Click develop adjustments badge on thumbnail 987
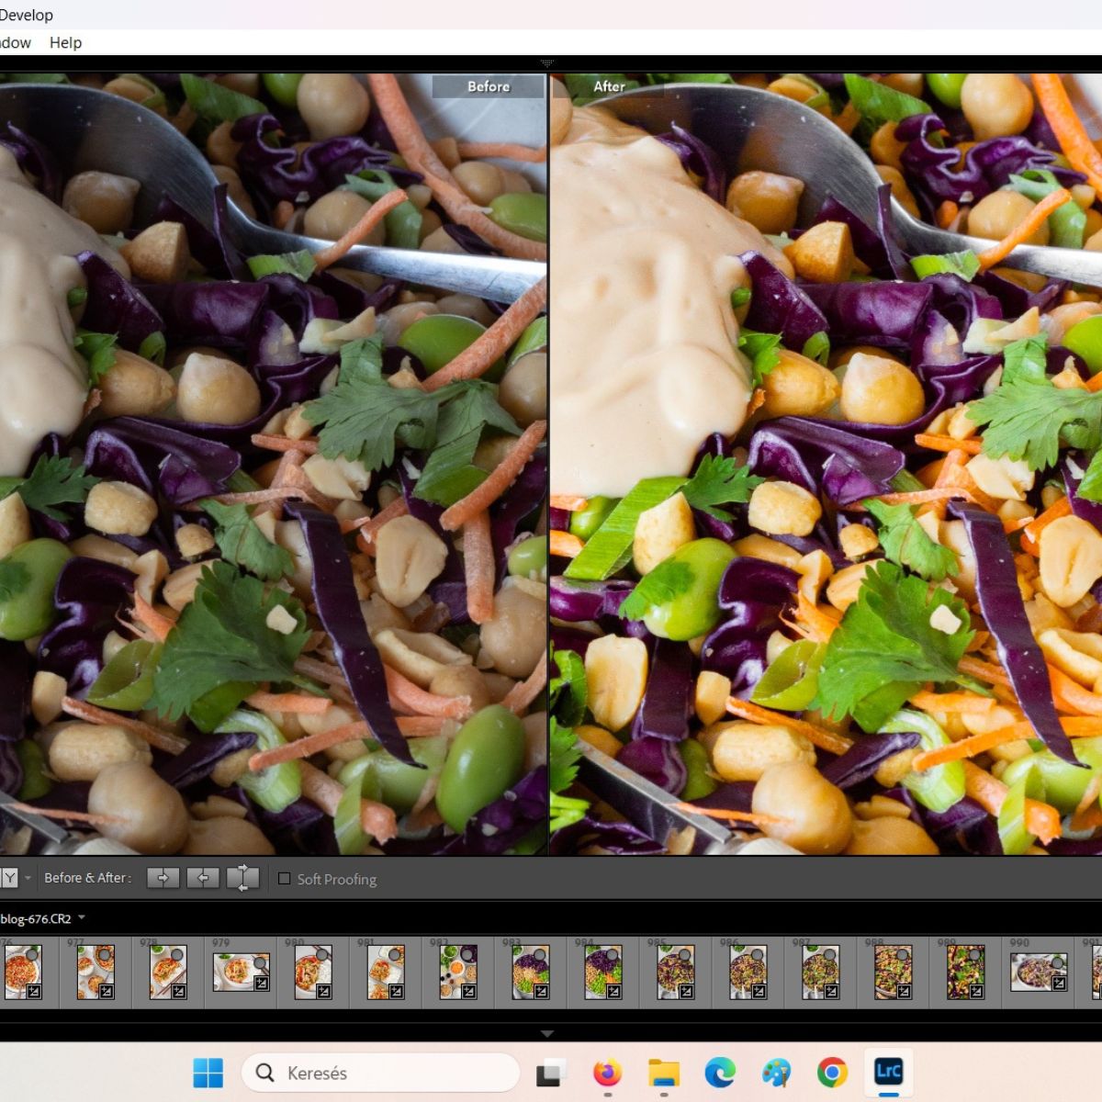This screenshot has width=1102, height=1102. (x=832, y=992)
